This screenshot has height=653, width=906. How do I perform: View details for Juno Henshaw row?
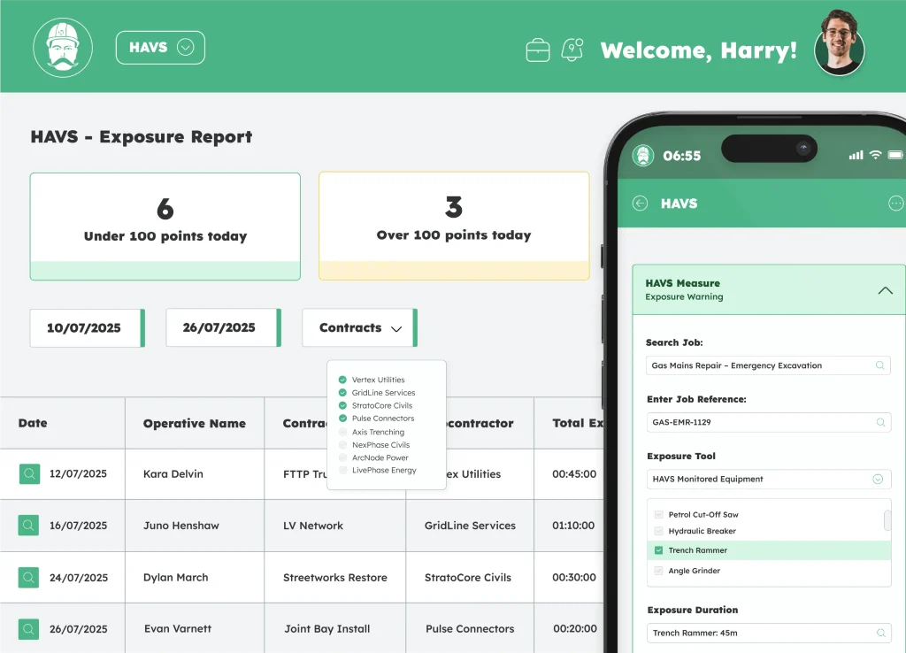(28, 526)
